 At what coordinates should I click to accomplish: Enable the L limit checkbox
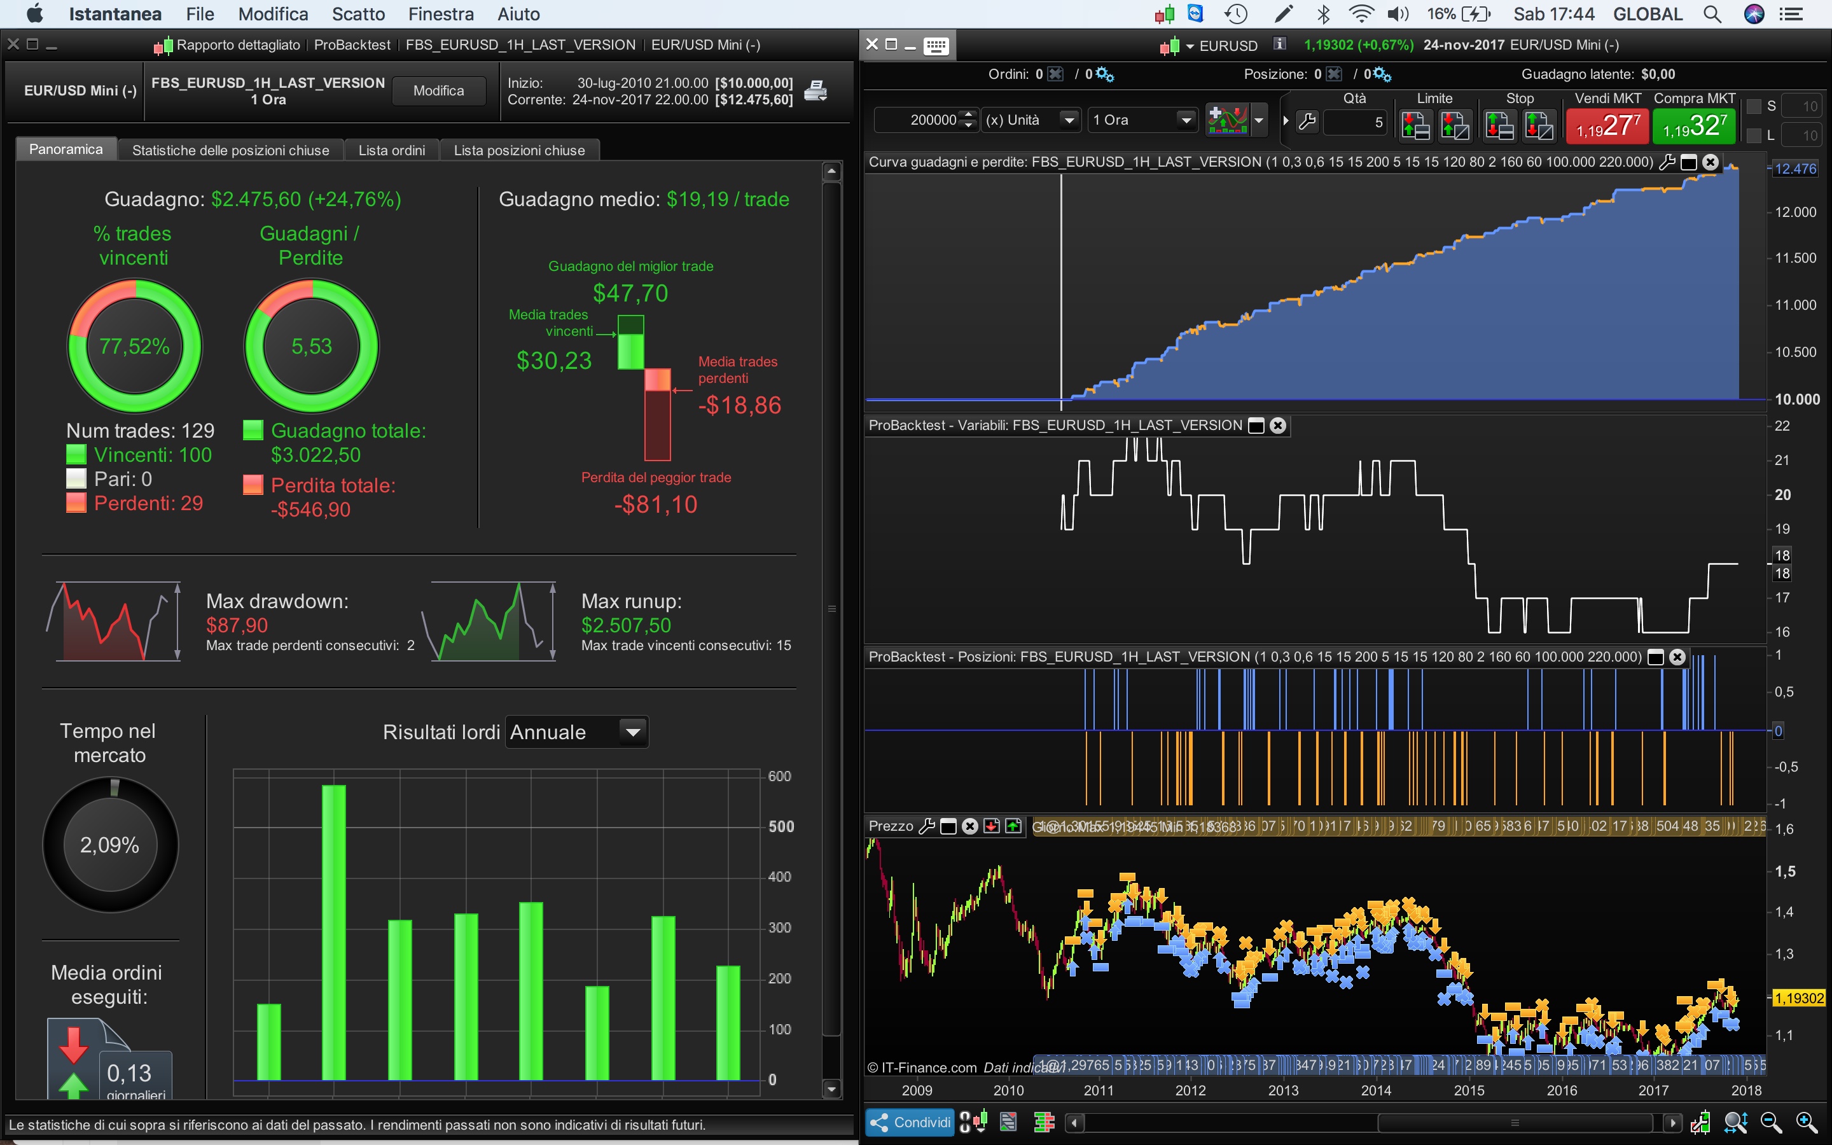pos(1753,135)
